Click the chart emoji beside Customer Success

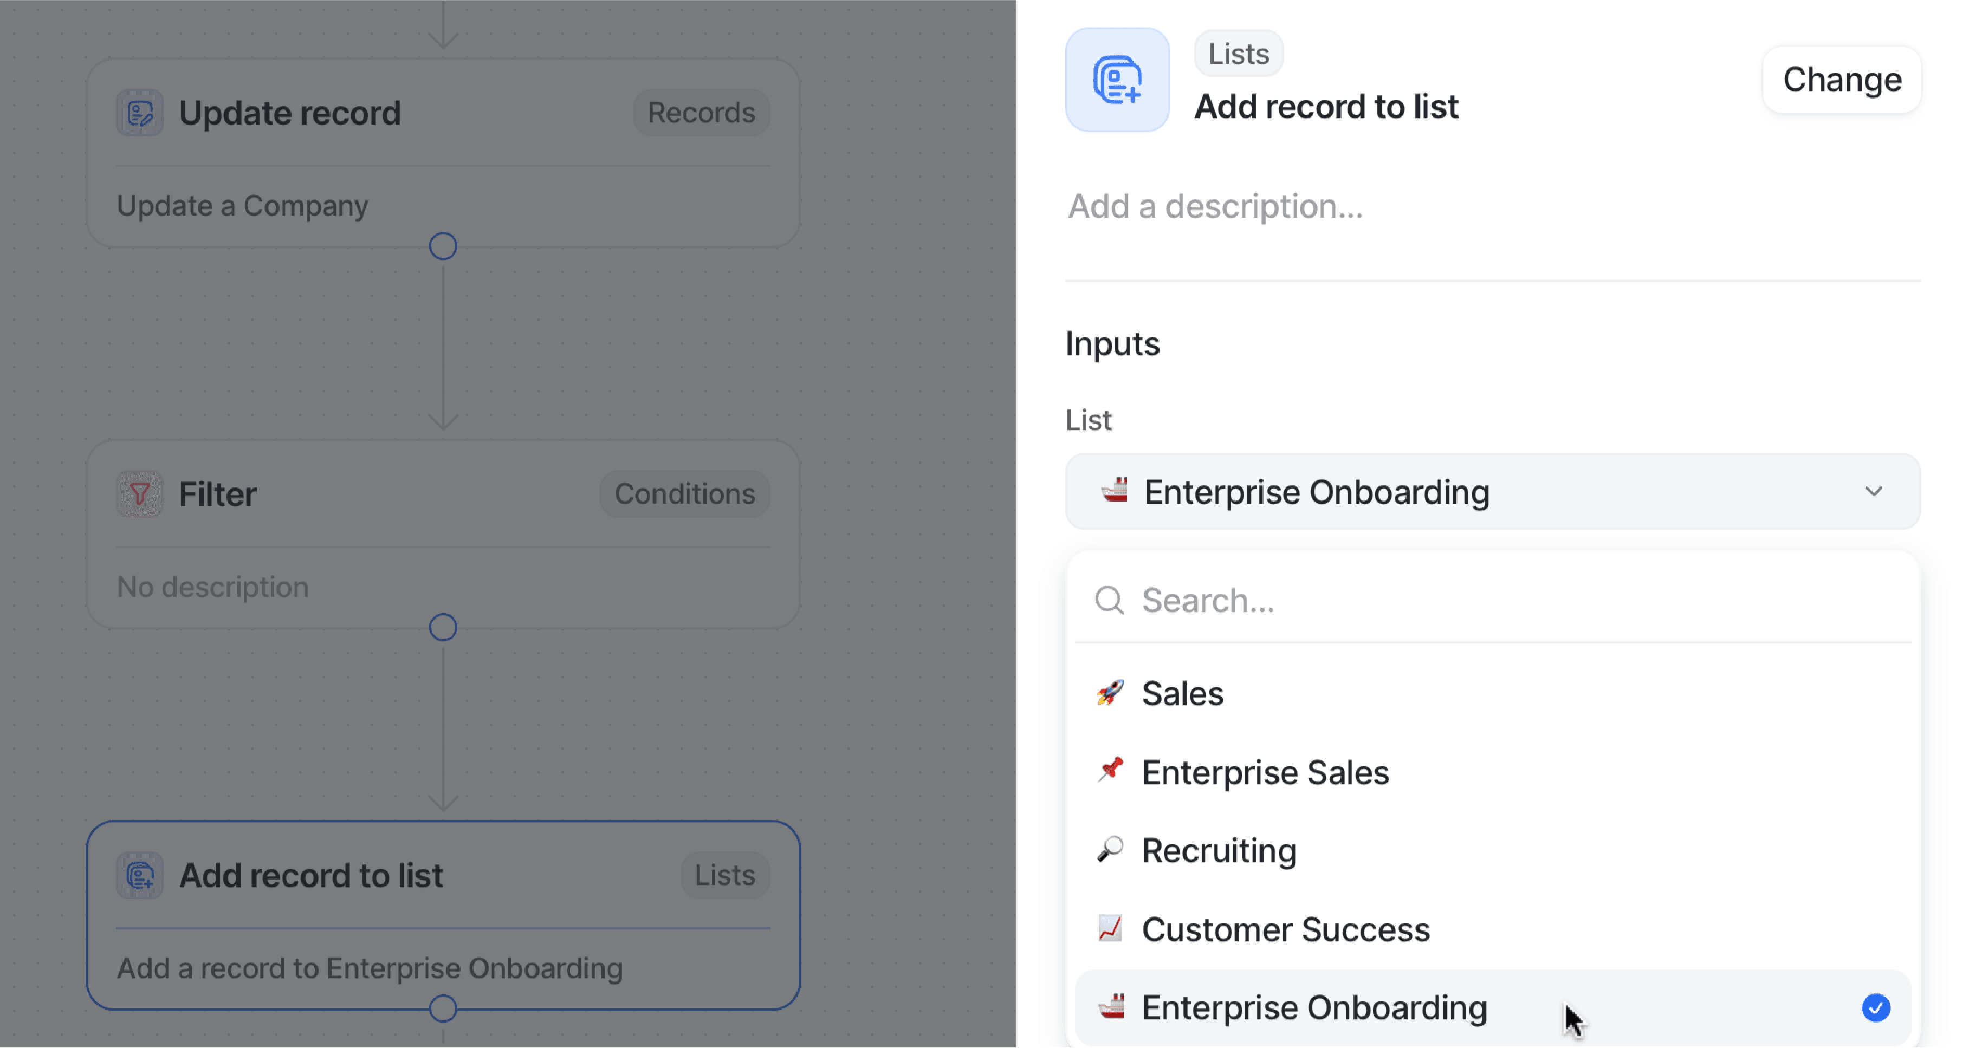point(1110,929)
